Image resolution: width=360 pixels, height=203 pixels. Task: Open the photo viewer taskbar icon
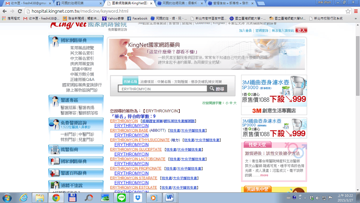(x=105, y=198)
